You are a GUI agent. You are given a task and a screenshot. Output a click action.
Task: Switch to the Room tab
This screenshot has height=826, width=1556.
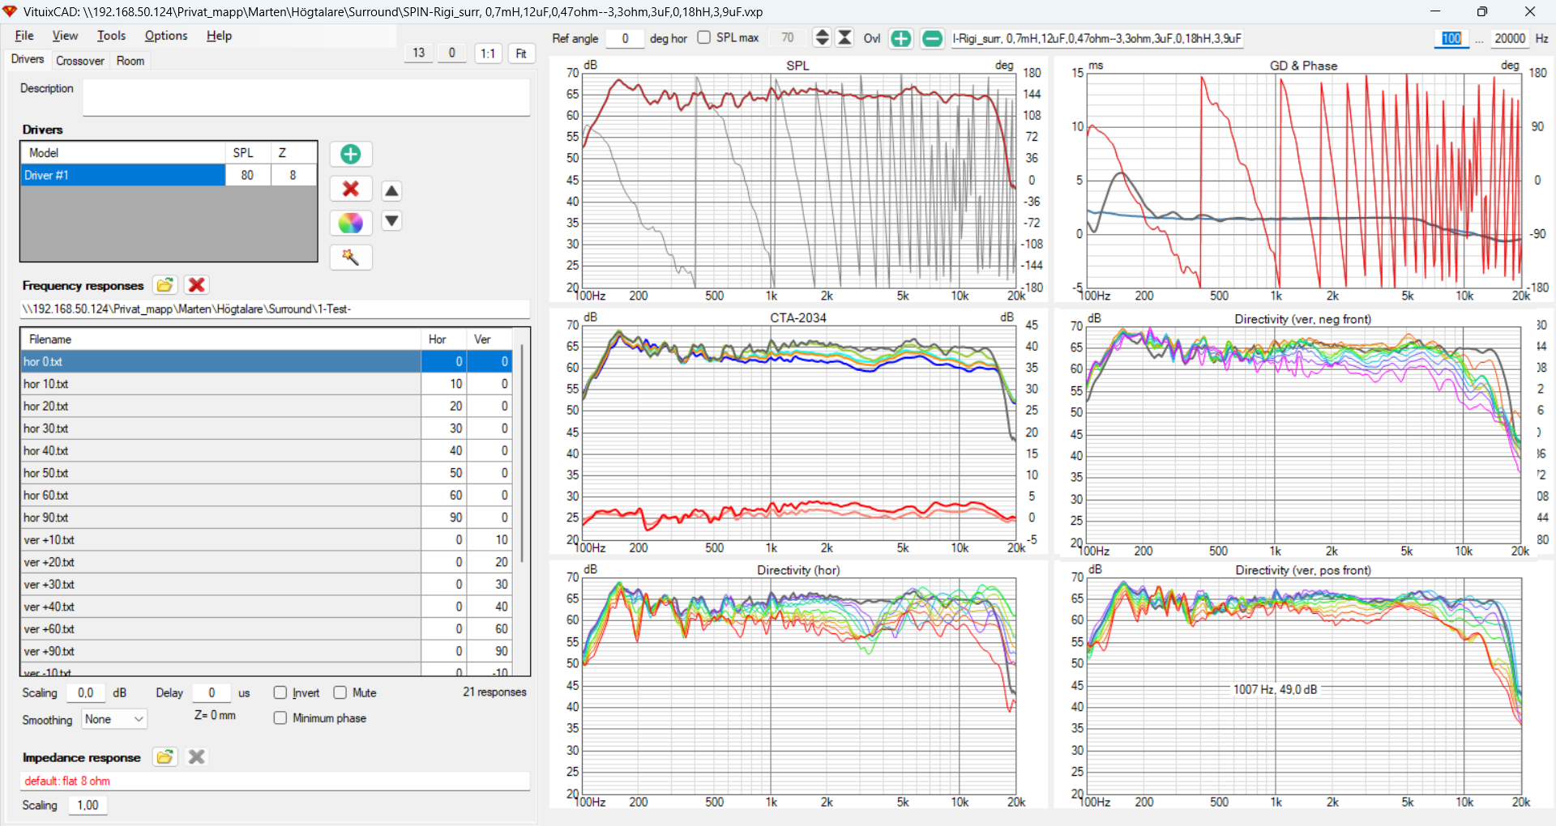click(130, 61)
